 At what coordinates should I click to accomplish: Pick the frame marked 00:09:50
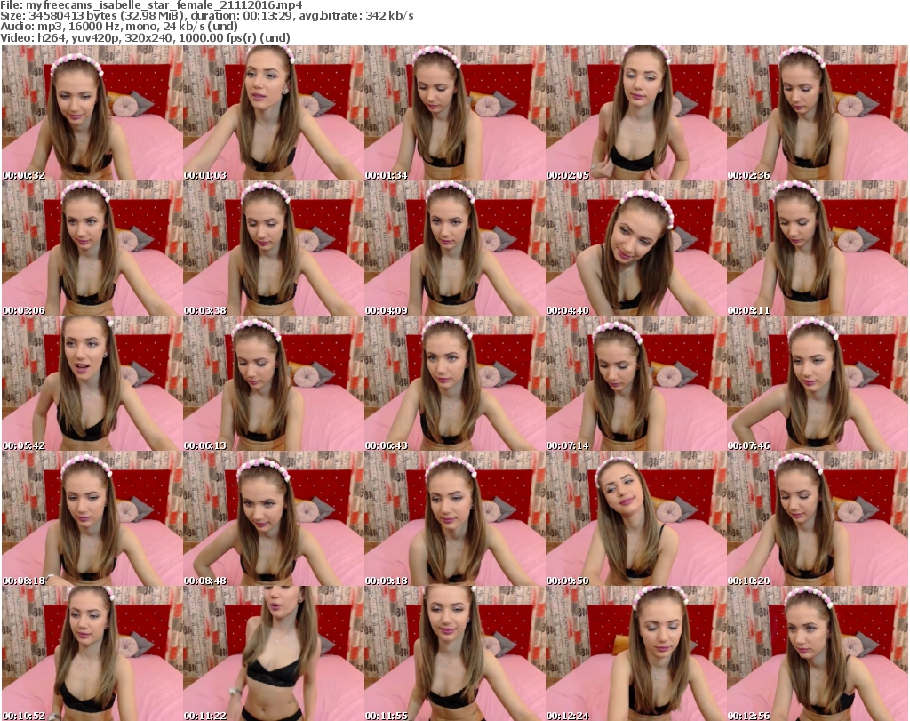coord(636,519)
